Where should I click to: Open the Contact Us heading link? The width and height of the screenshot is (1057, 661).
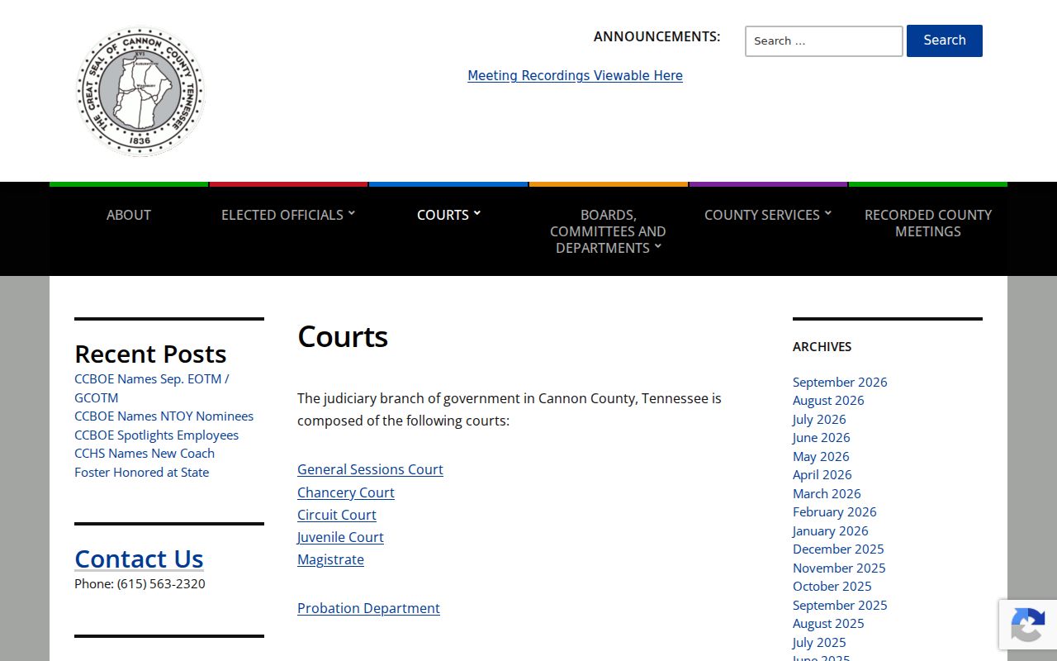139,559
